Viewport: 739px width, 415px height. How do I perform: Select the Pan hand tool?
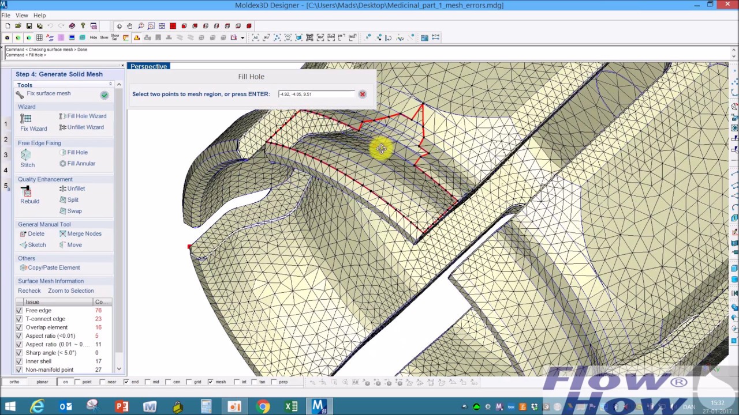[x=130, y=26]
